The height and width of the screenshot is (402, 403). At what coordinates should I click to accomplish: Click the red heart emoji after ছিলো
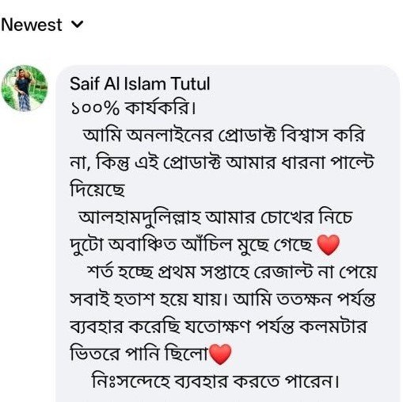coord(220,354)
